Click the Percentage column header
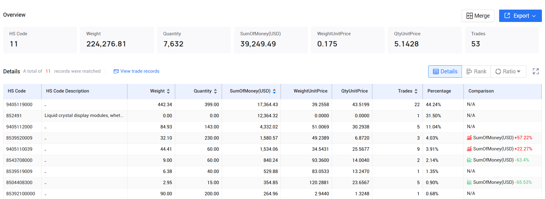This screenshot has width=545, height=199. click(443, 91)
